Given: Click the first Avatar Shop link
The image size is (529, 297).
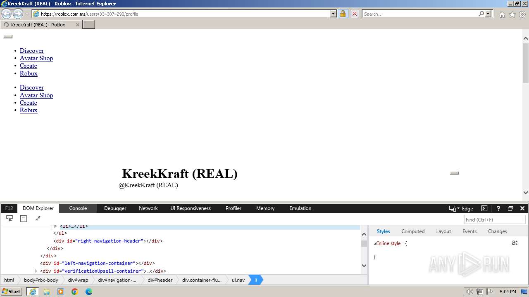Looking at the screenshot, I should pyautogui.click(x=36, y=58).
